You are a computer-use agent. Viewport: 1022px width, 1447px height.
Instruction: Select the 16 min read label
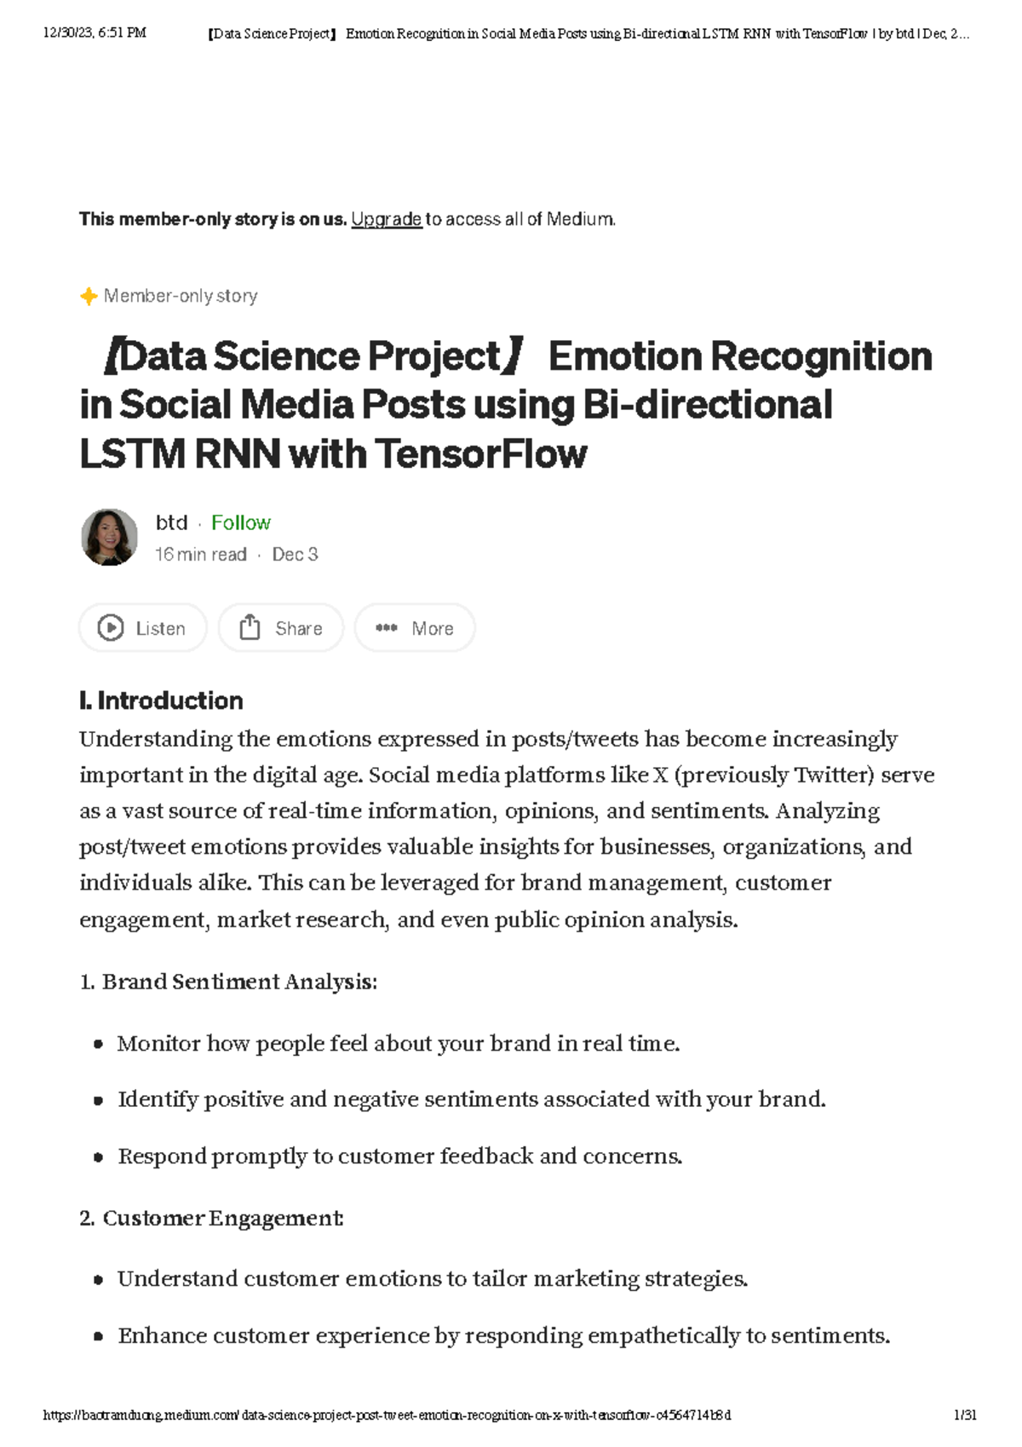click(x=202, y=553)
